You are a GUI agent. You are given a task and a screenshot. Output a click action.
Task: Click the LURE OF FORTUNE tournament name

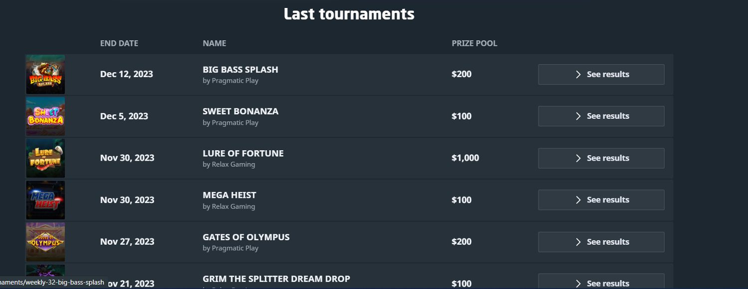click(x=243, y=153)
